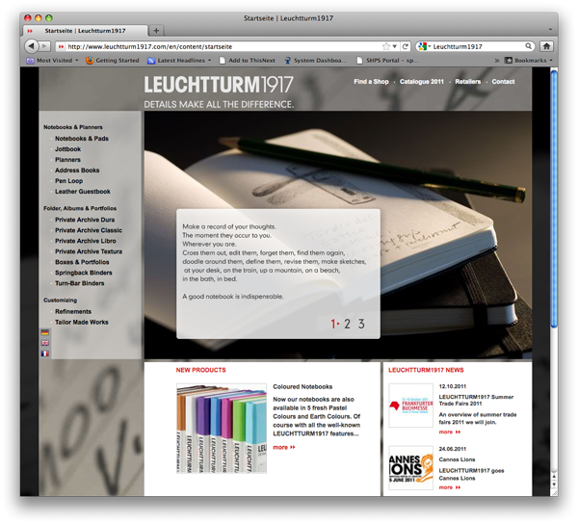This screenshot has height=524, width=578.
Task: Open the Address Books category
Action: click(x=77, y=170)
